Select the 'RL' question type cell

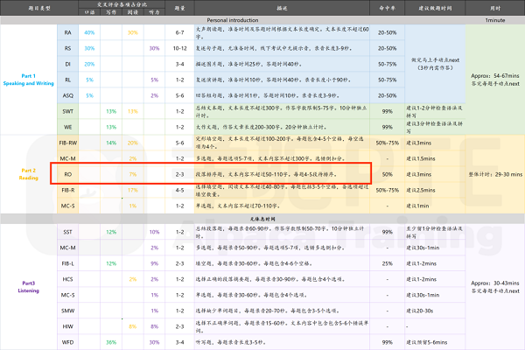click(x=67, y=80)
